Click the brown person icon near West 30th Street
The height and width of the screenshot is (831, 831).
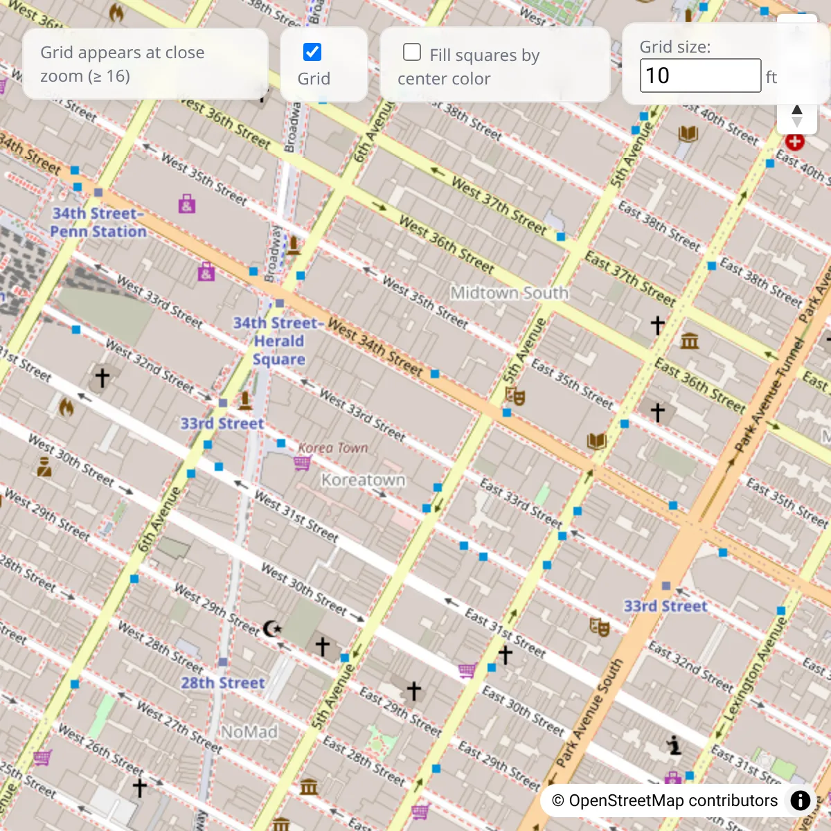click(x=44, y=467)
